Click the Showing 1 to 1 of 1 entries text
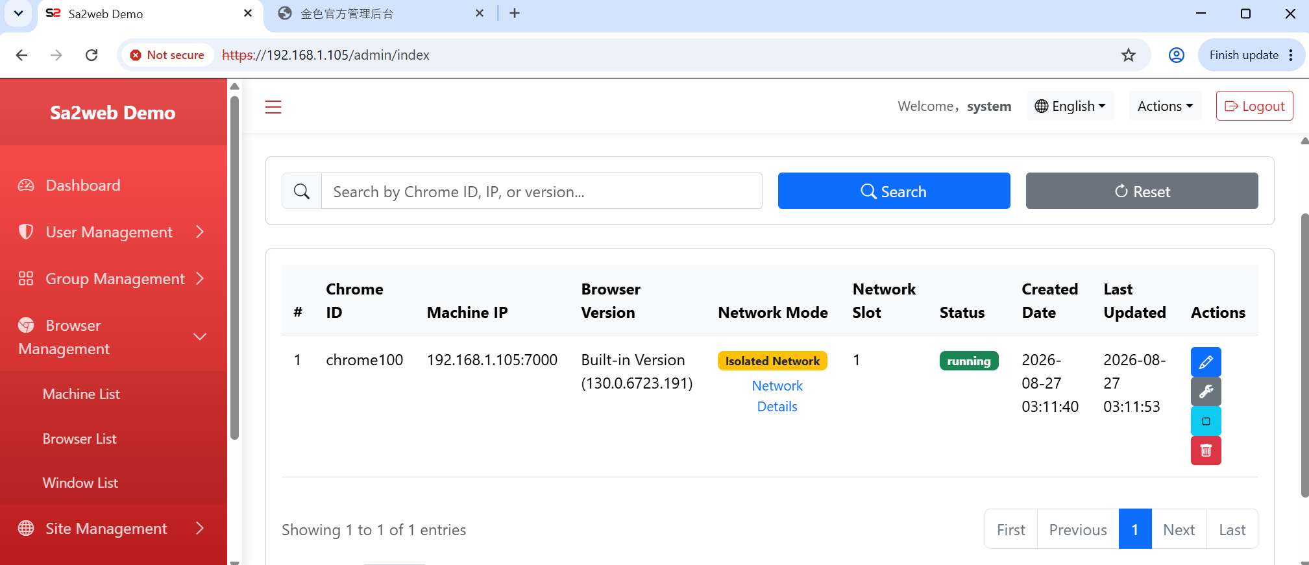1309x565 pixels. coord(374,530)
